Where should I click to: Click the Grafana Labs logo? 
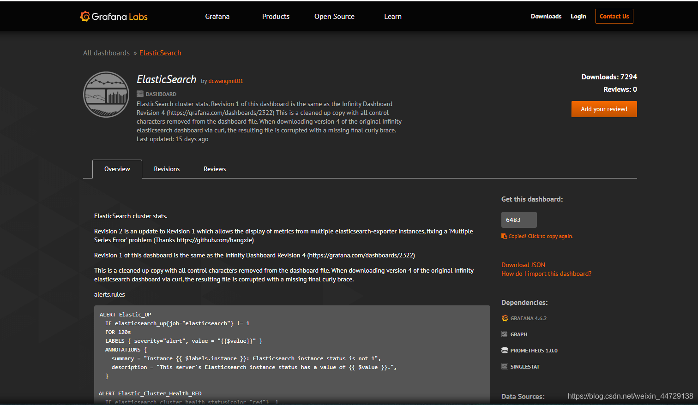114,17
